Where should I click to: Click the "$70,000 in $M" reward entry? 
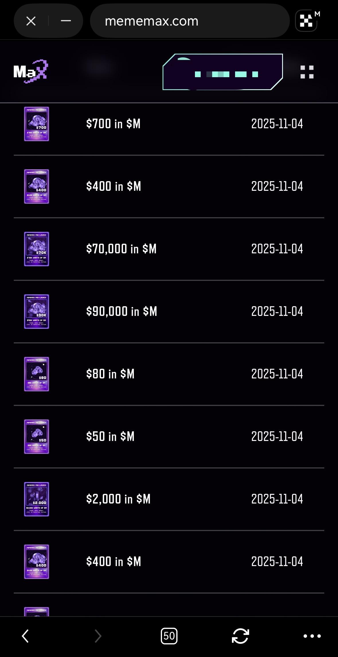point(121,249)
